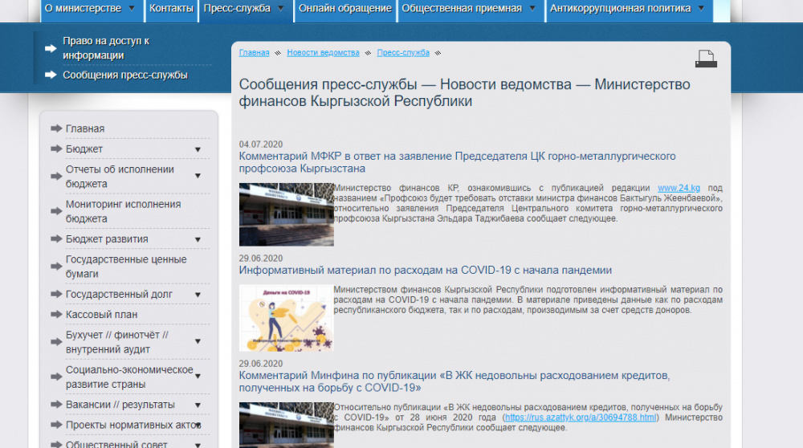Open article Комментарий МФКР в ответ на заявление

click(458, 162)
